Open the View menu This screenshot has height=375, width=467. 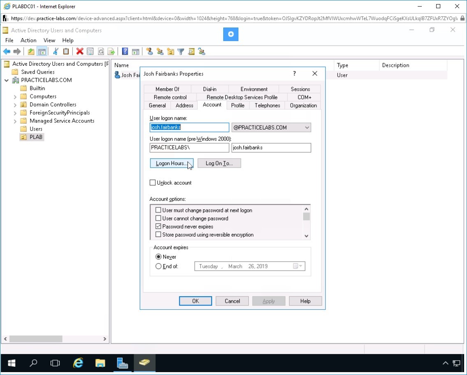click(x=49, y=40)
